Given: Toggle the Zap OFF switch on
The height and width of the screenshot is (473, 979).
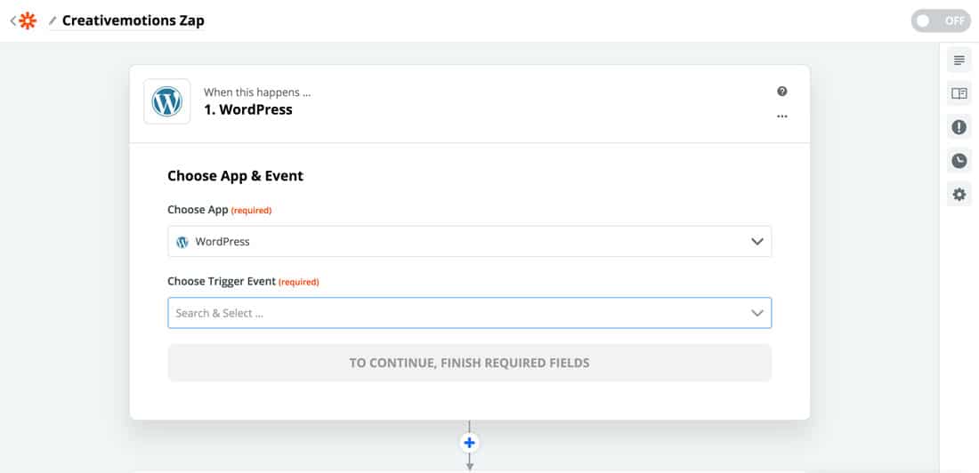Looking at the screenshot, I should tap(941, 20).
